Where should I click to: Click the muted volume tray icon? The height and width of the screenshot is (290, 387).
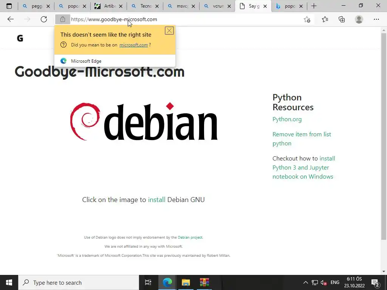click(x=324, y=282)
